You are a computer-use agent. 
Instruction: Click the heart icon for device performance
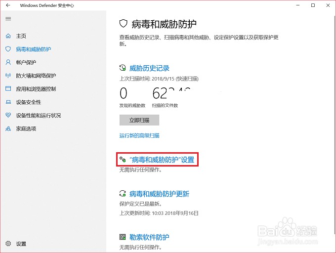[8, 115]
